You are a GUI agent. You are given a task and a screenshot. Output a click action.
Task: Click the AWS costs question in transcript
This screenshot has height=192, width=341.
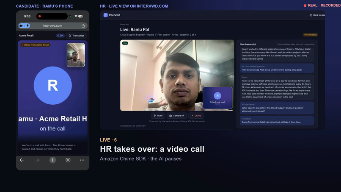click(277, 68)
